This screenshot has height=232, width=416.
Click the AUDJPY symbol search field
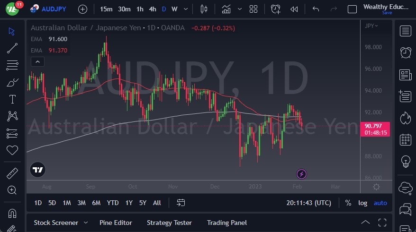54,9
